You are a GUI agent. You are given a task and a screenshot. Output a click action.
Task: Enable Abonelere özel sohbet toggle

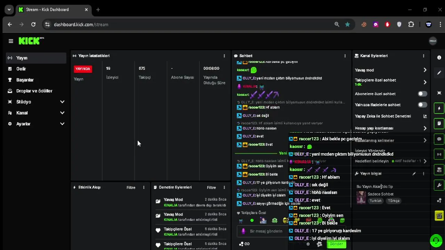pos(422,94)
